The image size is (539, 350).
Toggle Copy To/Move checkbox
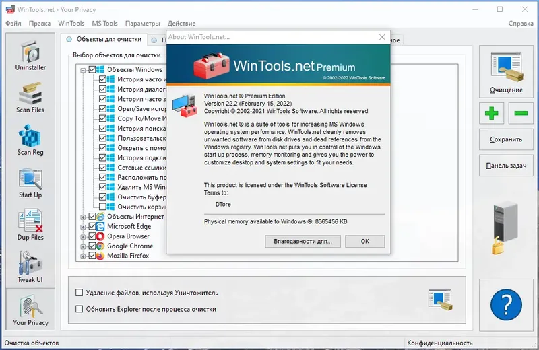(x=102, y=118)
